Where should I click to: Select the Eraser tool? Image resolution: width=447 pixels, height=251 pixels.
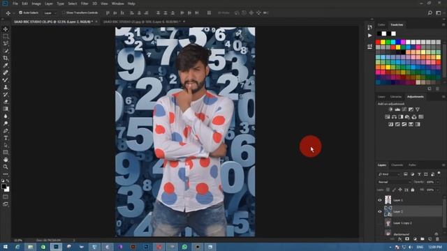(x=6, y=102)
